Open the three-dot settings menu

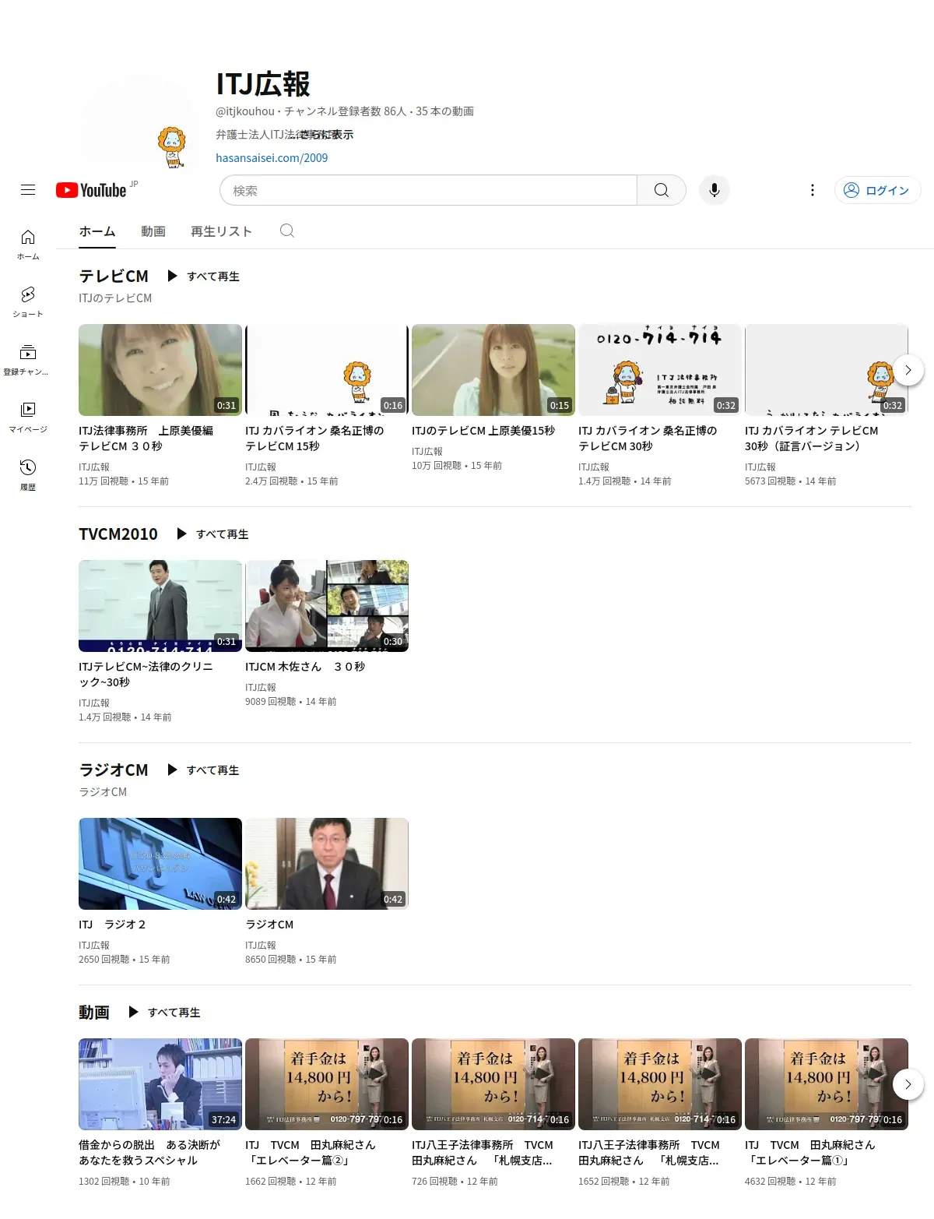pos(813,190)
